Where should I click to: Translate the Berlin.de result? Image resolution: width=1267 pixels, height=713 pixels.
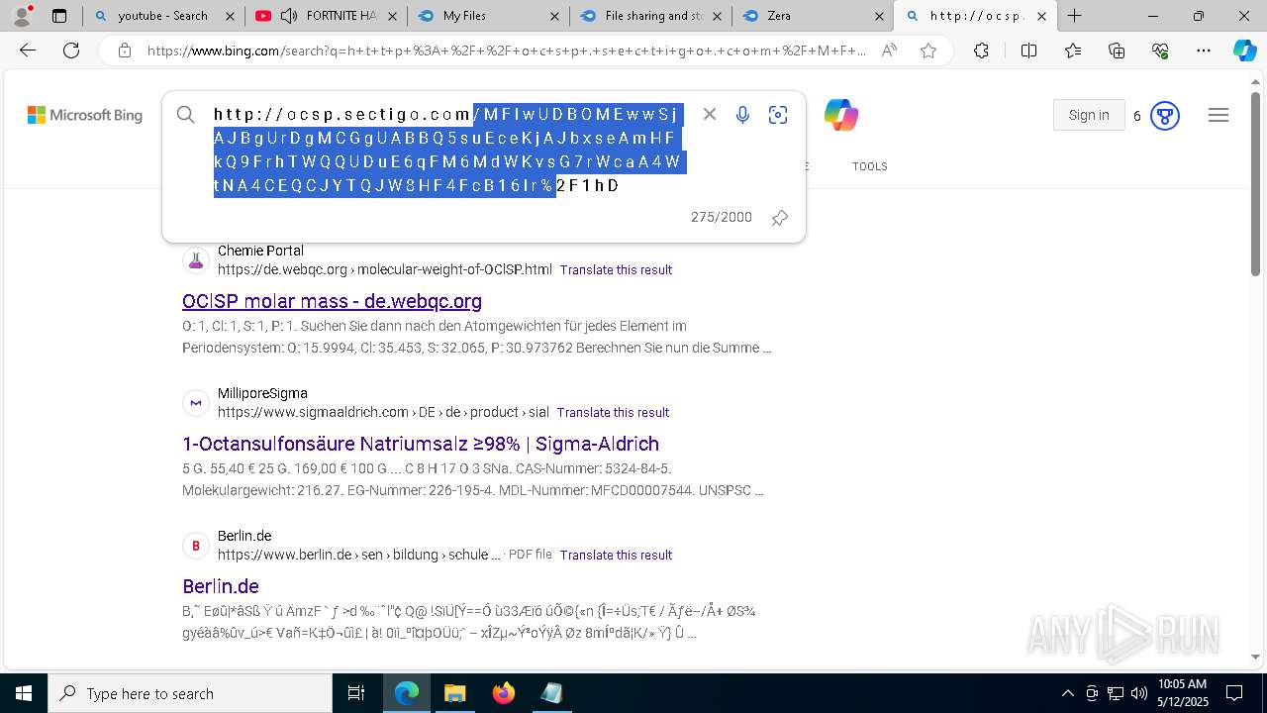click(x=616, y=555)
